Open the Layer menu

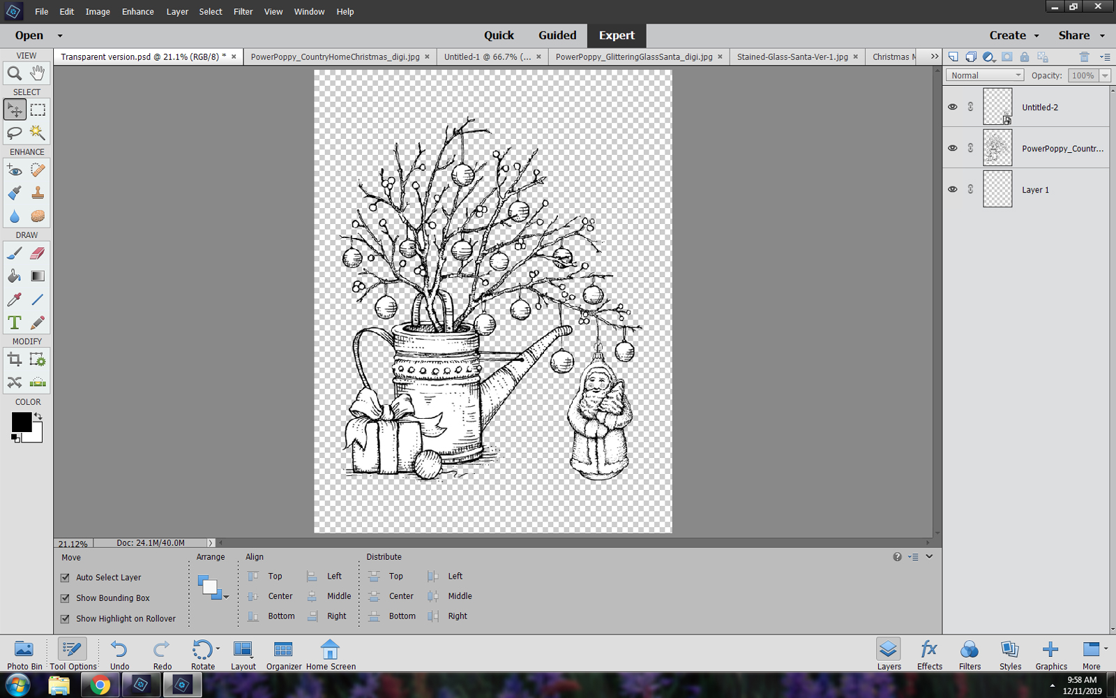pos(177,12)
